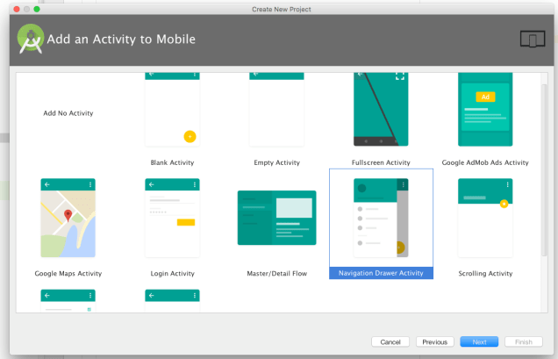Click the highlighted Navigation Drawer Activity label
The width and height of the screenshot is (558, 359).
(x=381, y=273)
